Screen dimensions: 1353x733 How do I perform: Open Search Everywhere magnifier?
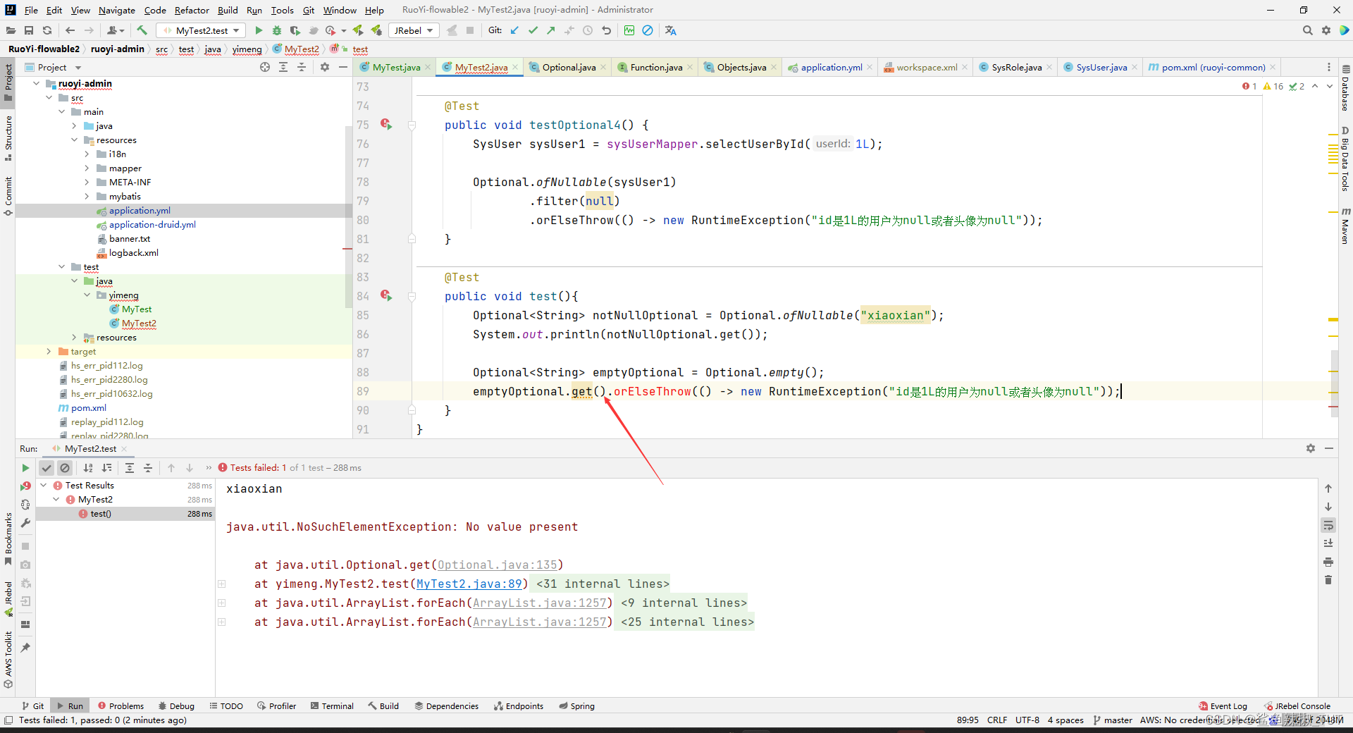1307,30
